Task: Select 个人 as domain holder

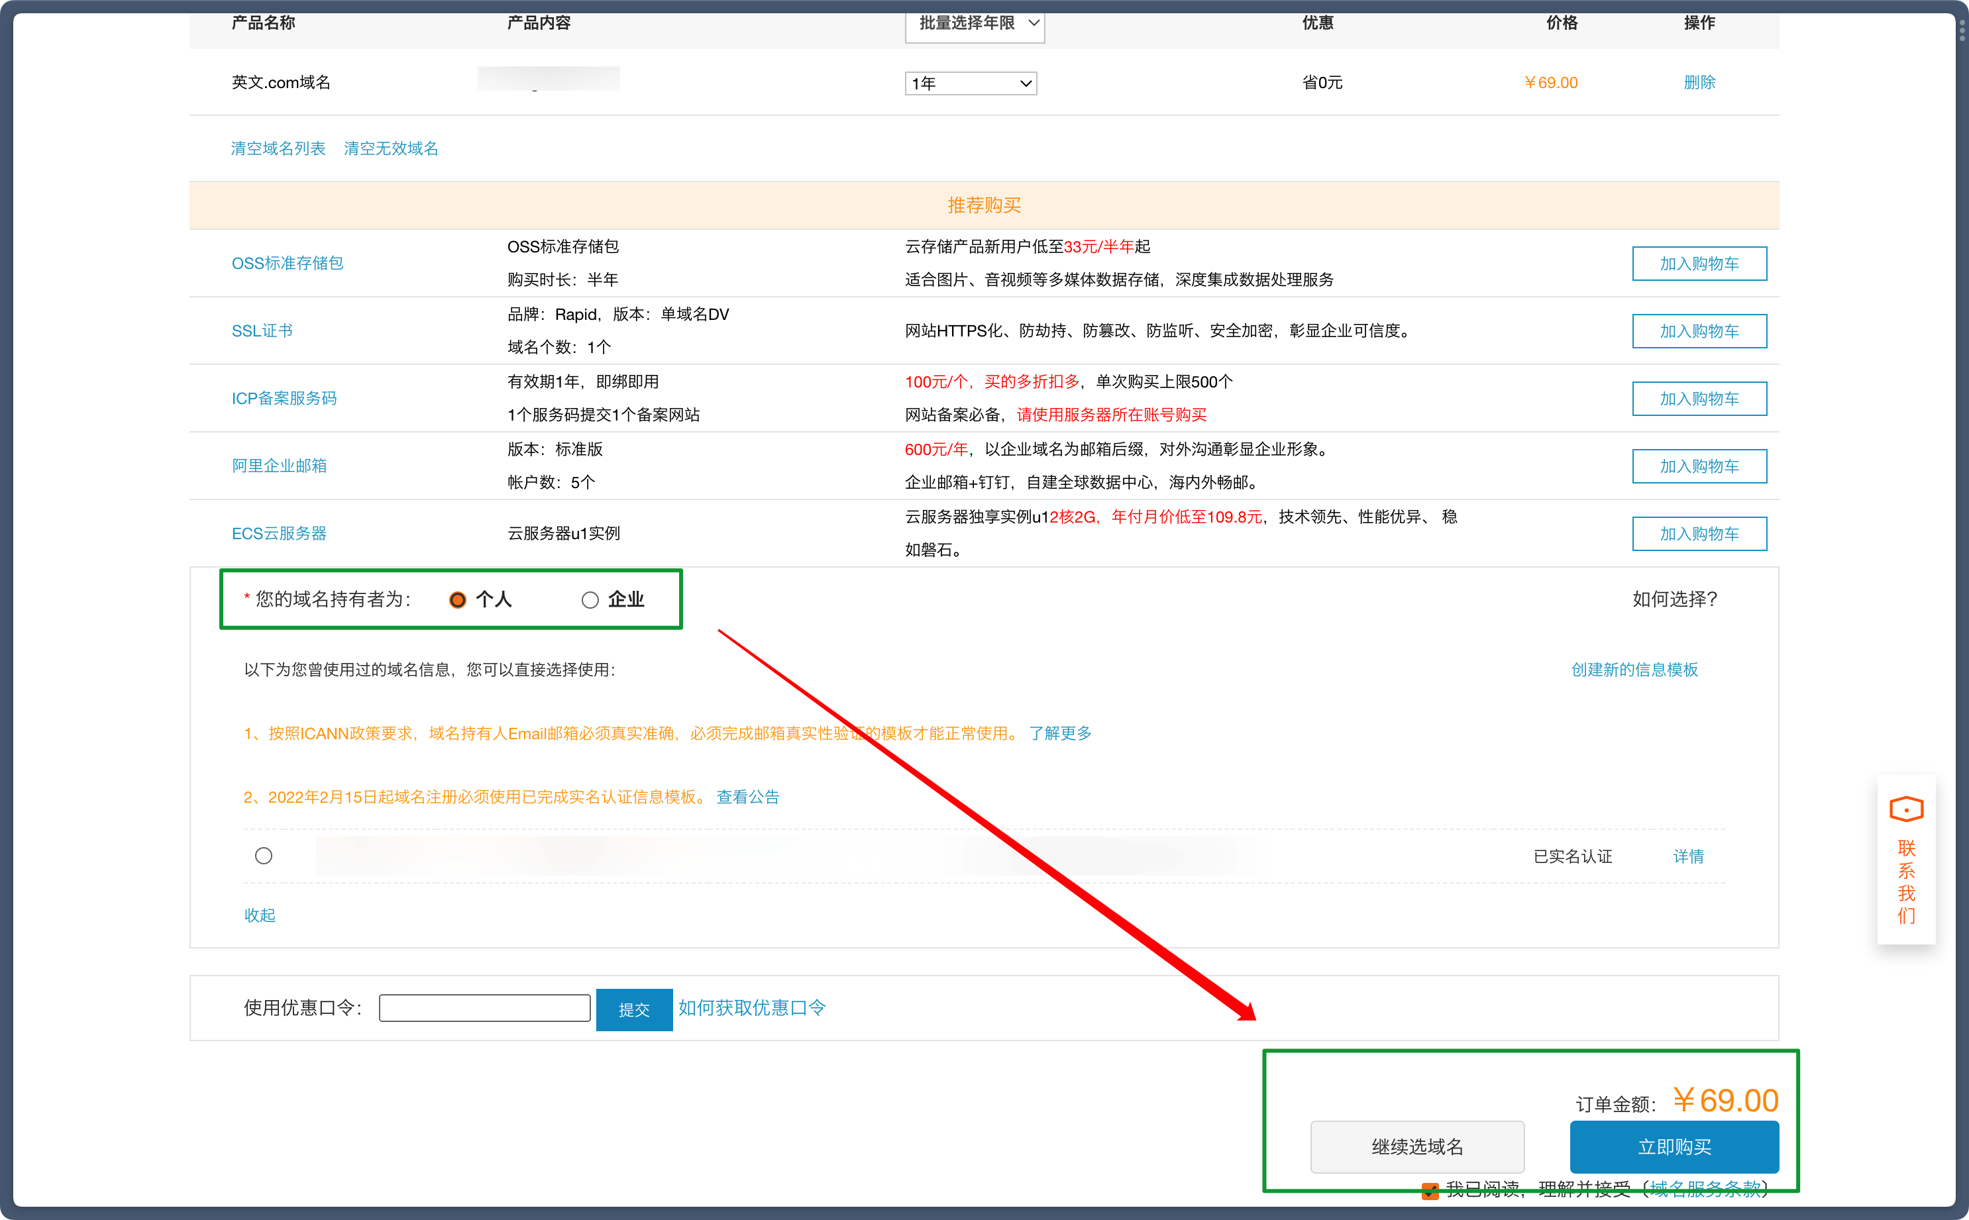Action: tap(458, 599)
